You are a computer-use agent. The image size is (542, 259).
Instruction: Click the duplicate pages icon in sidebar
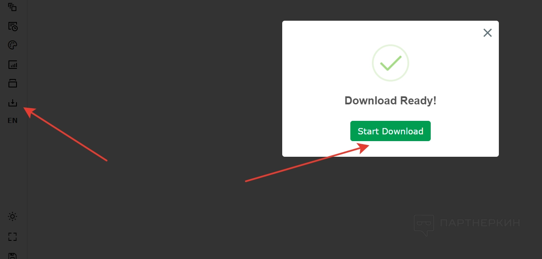click(13, 7)
